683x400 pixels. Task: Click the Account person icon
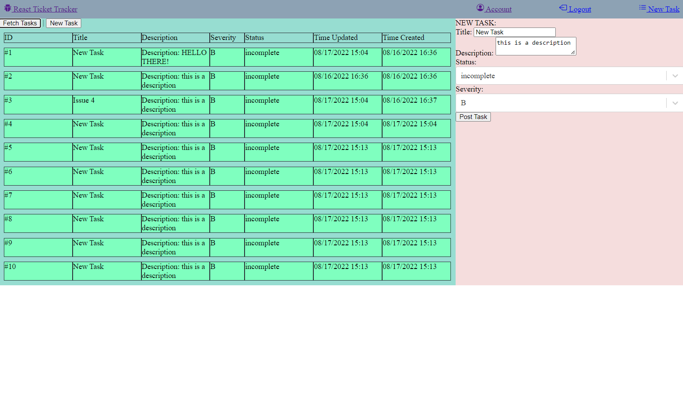(480, 8)
